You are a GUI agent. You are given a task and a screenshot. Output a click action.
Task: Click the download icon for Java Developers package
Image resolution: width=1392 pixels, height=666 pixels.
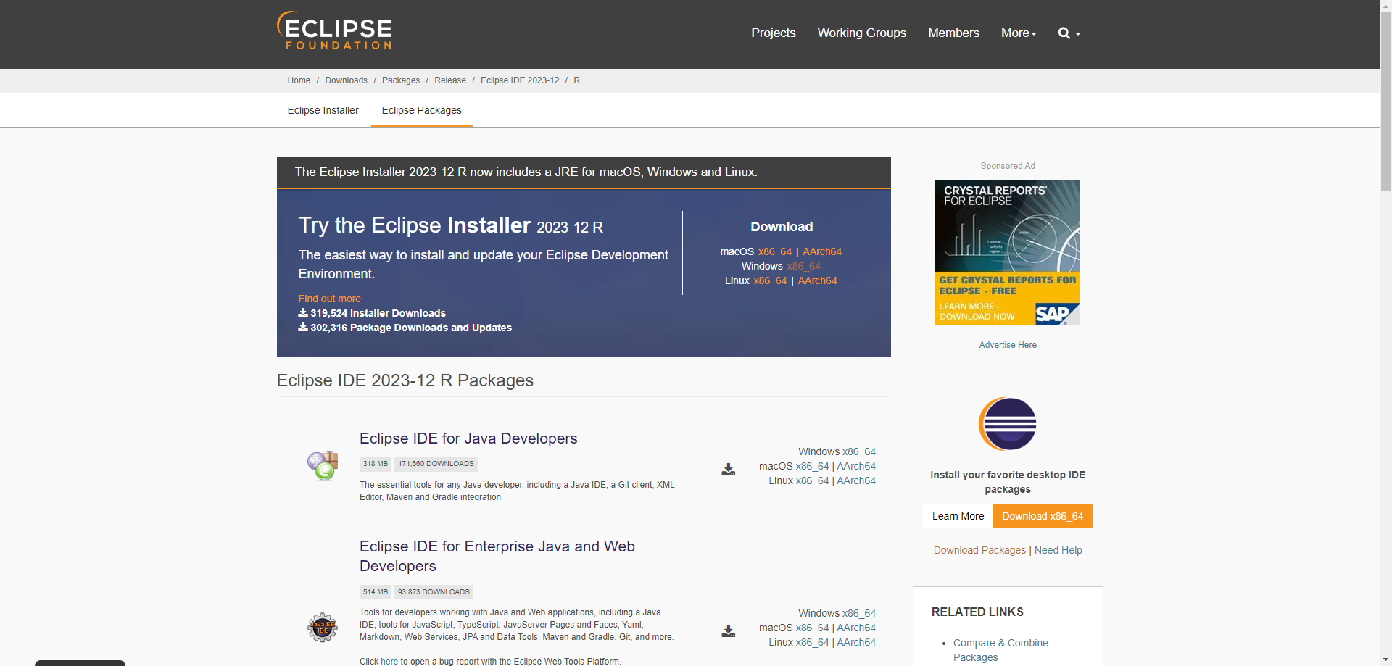(729, 470)
